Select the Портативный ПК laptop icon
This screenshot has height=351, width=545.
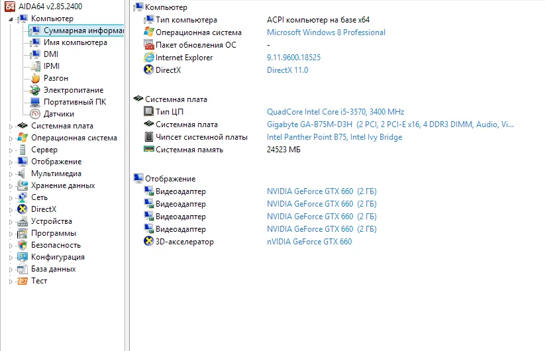[x=35, y=102]
